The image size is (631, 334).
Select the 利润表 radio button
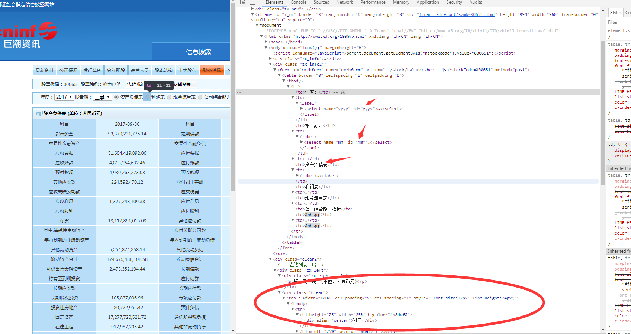pyautogui.click(x=147, y=97)
